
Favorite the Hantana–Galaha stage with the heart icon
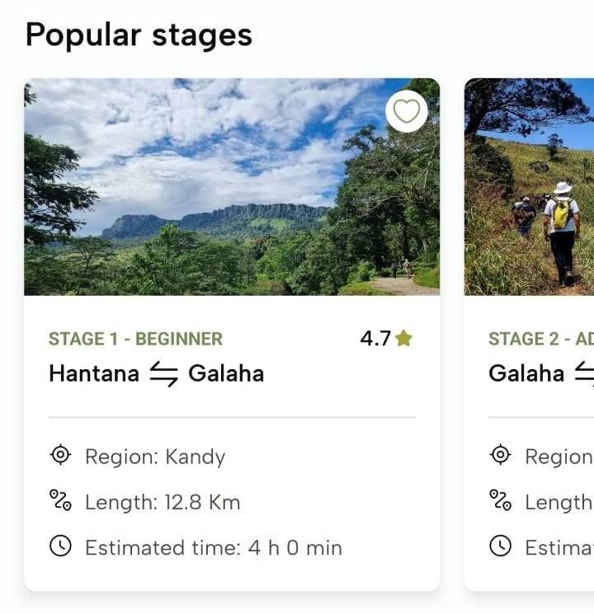click(x=407, y=111)
